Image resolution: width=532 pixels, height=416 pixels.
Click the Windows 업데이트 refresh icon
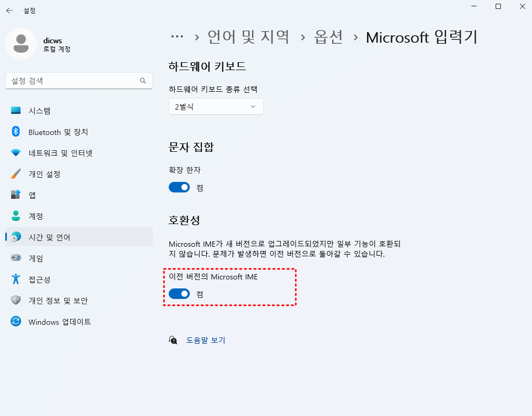coord(16,321)
